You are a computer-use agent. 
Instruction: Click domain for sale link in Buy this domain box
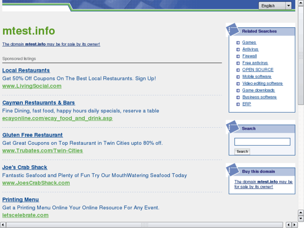(x=263, y=184)
